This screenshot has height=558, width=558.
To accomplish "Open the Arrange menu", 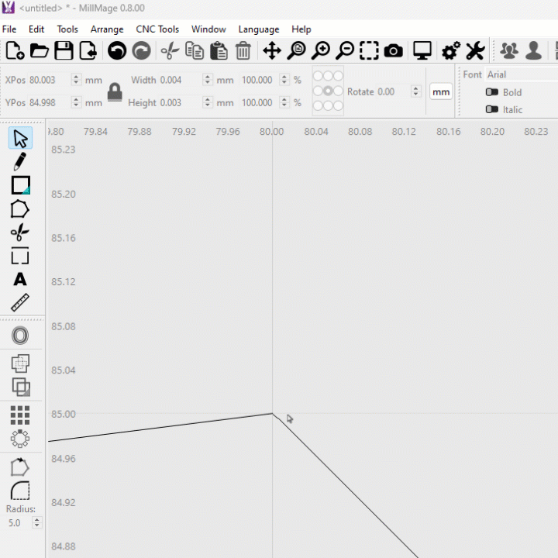I will (x=107, y=29).
